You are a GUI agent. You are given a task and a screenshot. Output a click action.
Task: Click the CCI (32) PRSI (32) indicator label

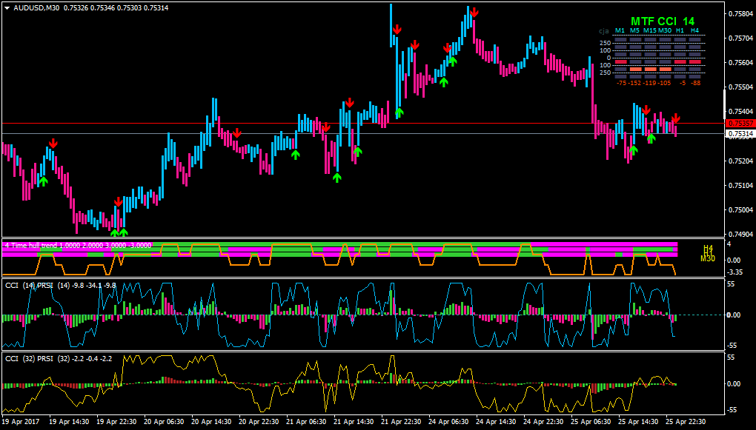[x=59, y=358]
